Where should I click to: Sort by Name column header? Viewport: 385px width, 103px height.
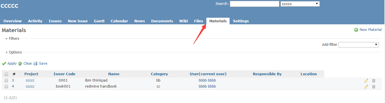(114, 74)
